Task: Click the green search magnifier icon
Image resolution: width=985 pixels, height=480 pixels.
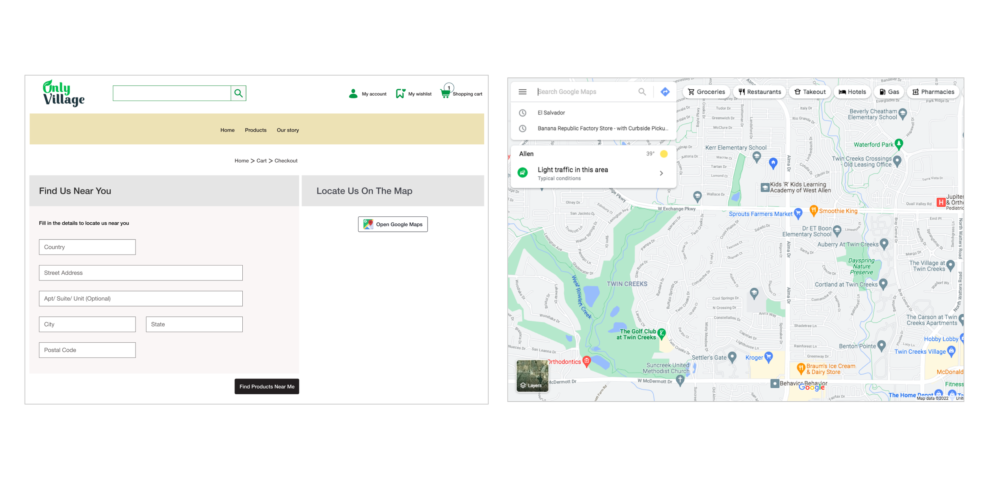Action: coord(238,93)
